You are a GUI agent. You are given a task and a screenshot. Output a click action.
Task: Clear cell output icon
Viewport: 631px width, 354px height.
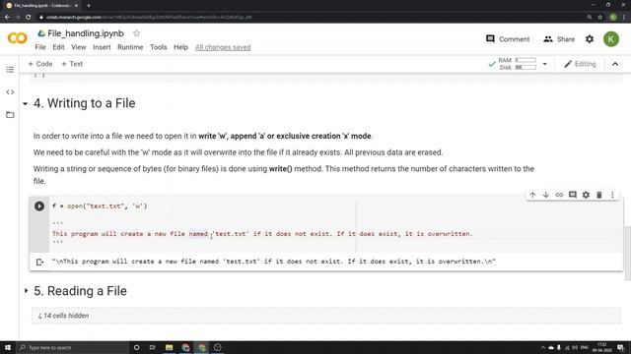tap(39, 263)
